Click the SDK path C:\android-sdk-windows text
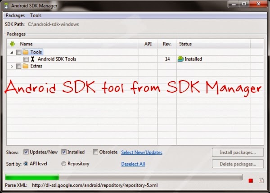Image resolution: width=270 pixels, height=193 pixels. click(x=54, y=24)
